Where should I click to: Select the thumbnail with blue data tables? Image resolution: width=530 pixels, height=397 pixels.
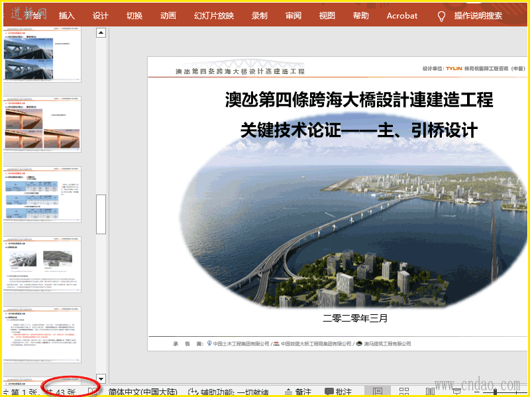coord(42,195)
